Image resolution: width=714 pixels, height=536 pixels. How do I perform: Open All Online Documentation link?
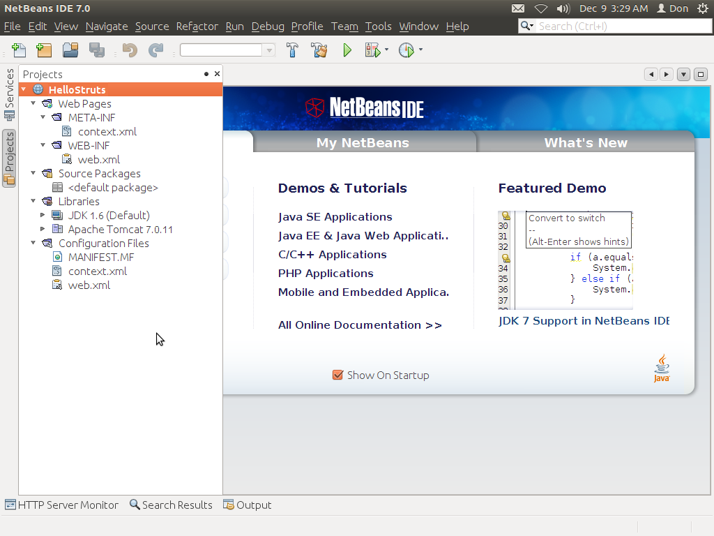point(360,325)
